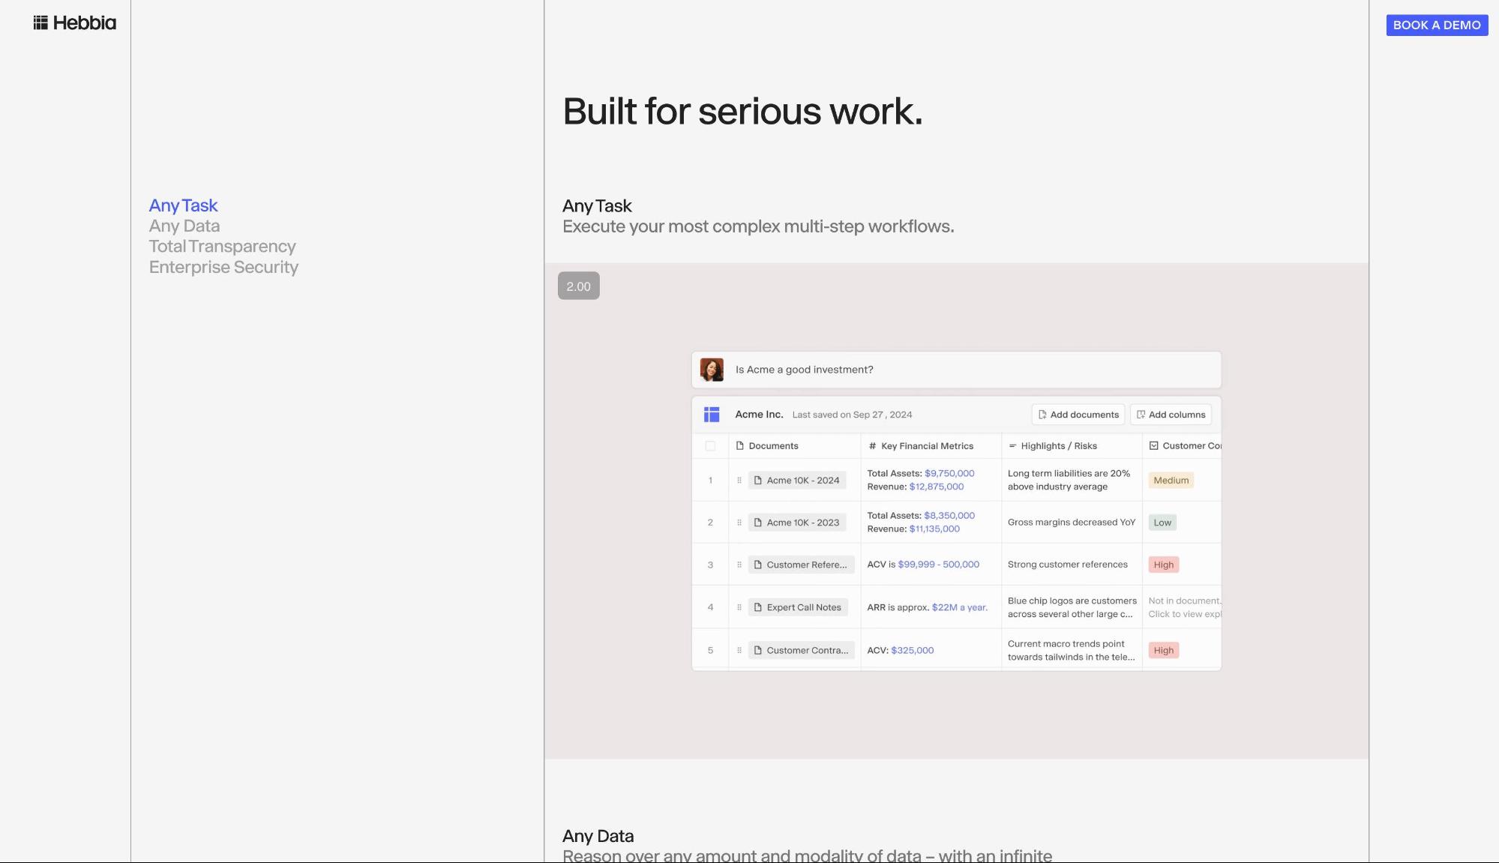The width and height of the screenshot is (1499, 863).
Task: Jump to the Any Data section
Action: [x=184, y=226]
